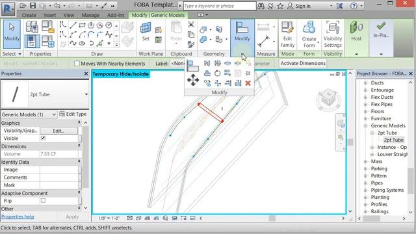Select the Move tool in Modify flyout

pos(193,80)
